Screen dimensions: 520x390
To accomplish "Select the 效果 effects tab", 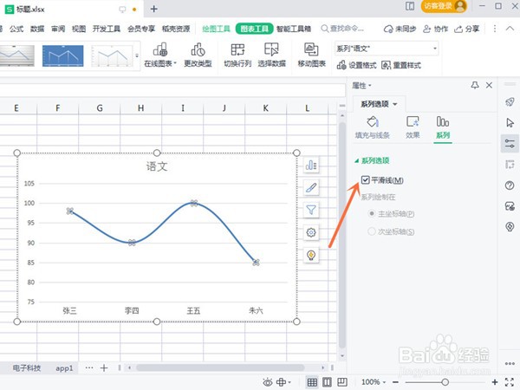I will click(413, 127).
